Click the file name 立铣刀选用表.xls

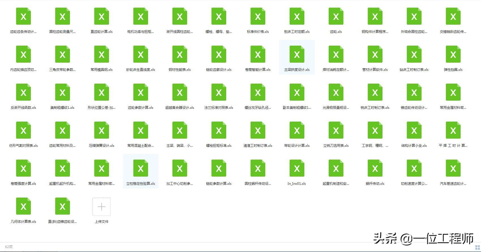click(x=336, y=146)
